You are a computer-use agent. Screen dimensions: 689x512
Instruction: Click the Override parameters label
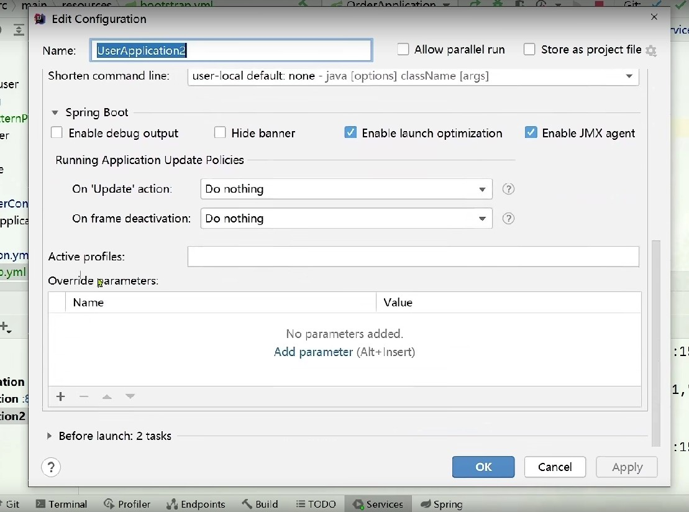103,281
